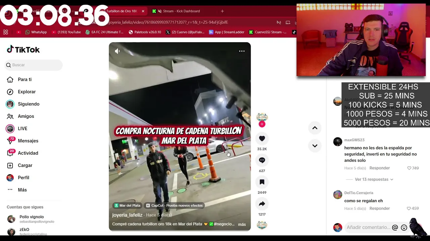Go to previous video with up arrow
Image resolution: width=430 pixels, height=241 pixels.
[x=315, y=128]
